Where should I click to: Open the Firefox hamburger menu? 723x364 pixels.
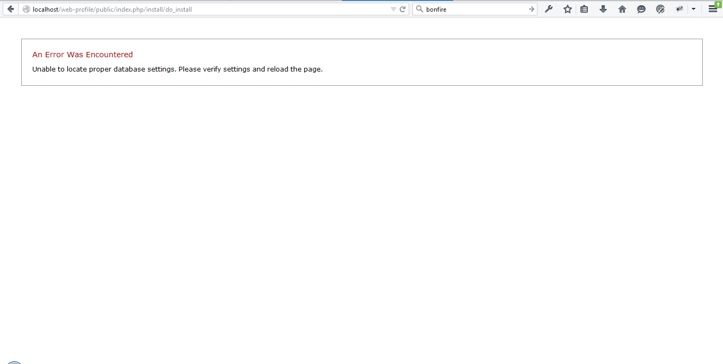pyautogui.click(x=713, y=9)
